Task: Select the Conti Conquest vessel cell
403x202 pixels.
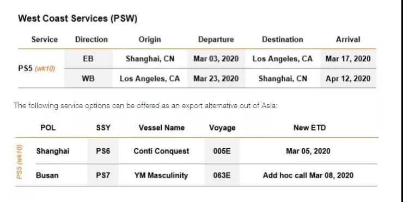Action: [161, 151]
